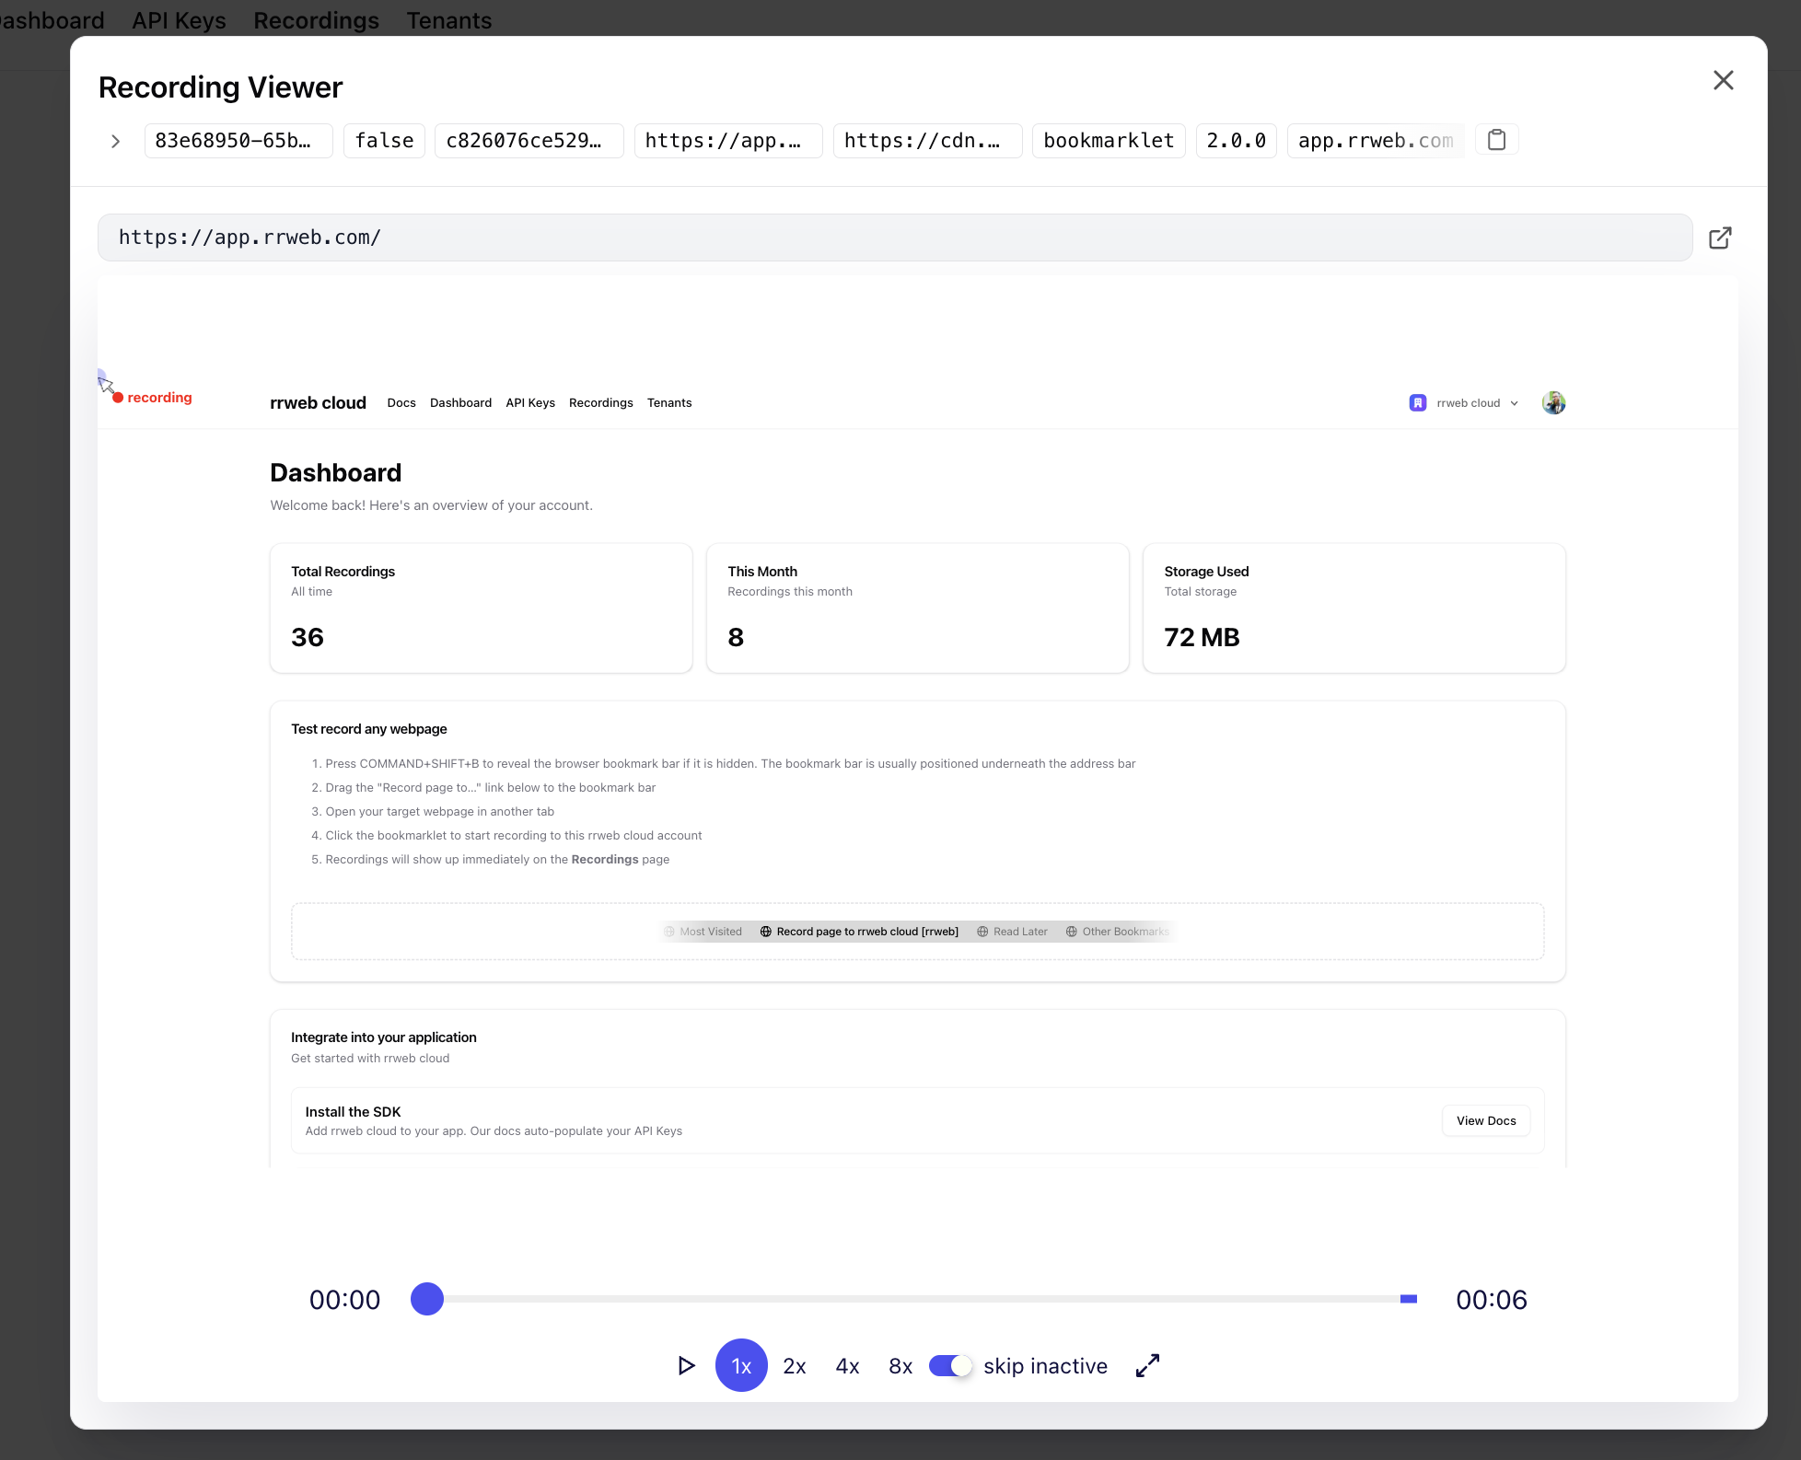Open Recordings in the replayed page nav
The image size is (1801, 1460).
point(601,402)
